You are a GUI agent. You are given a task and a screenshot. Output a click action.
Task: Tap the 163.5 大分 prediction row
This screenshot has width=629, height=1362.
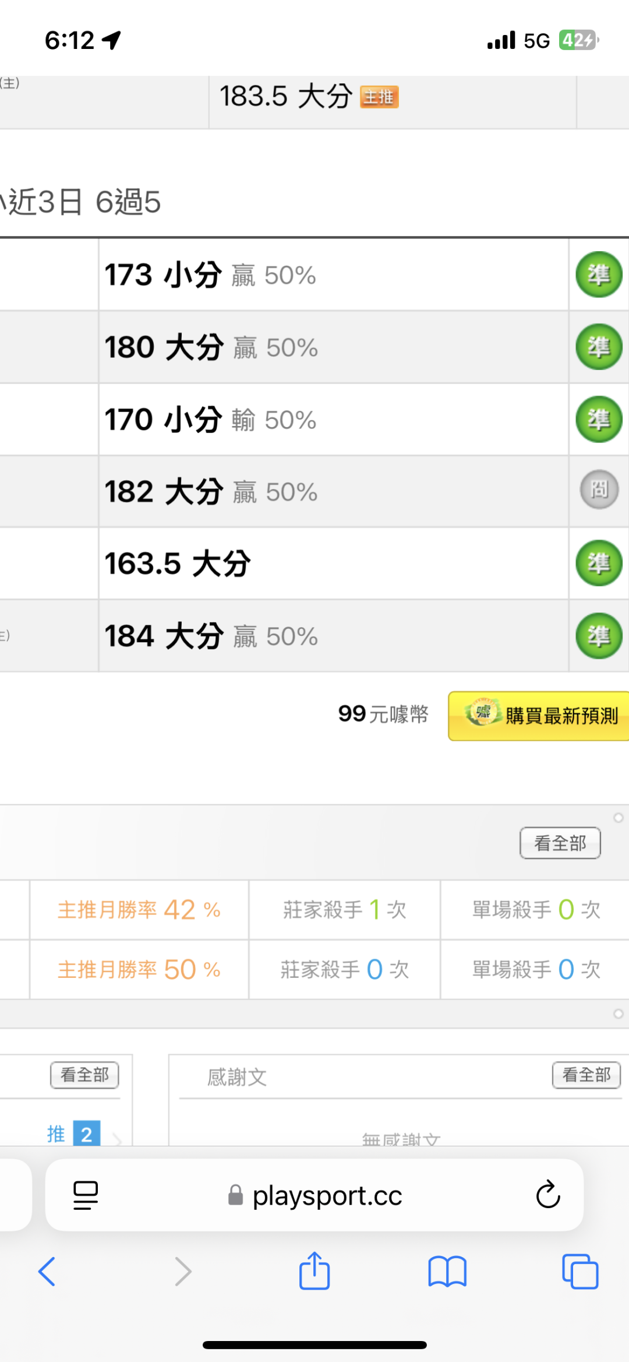point(178,564)
